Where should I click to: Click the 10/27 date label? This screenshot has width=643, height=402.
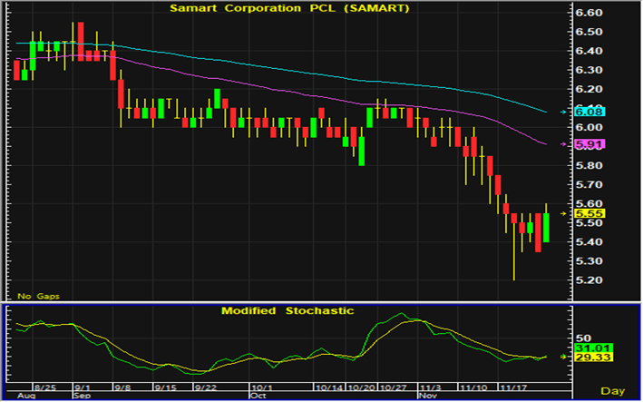394,387
